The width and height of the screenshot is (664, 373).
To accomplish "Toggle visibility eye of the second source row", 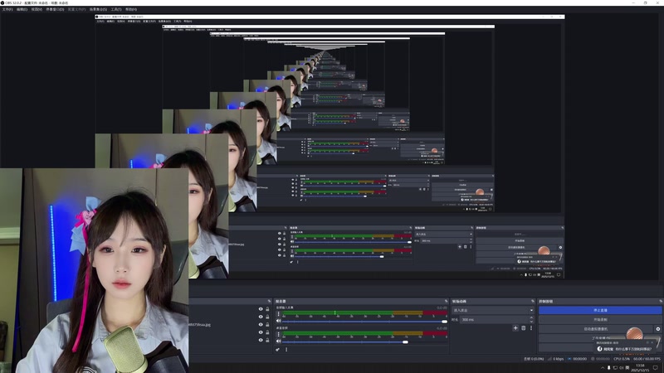I will click(261, 317).
